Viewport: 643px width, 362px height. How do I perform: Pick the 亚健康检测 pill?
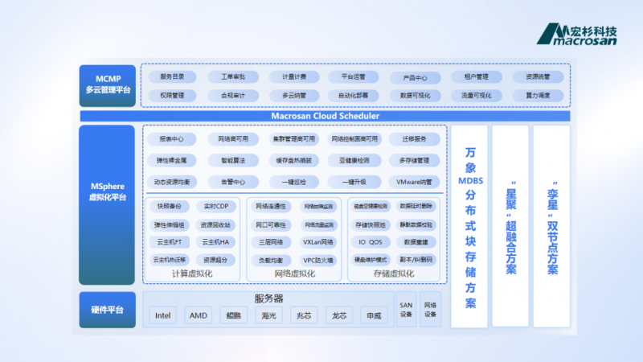click(x=354, y=160)
